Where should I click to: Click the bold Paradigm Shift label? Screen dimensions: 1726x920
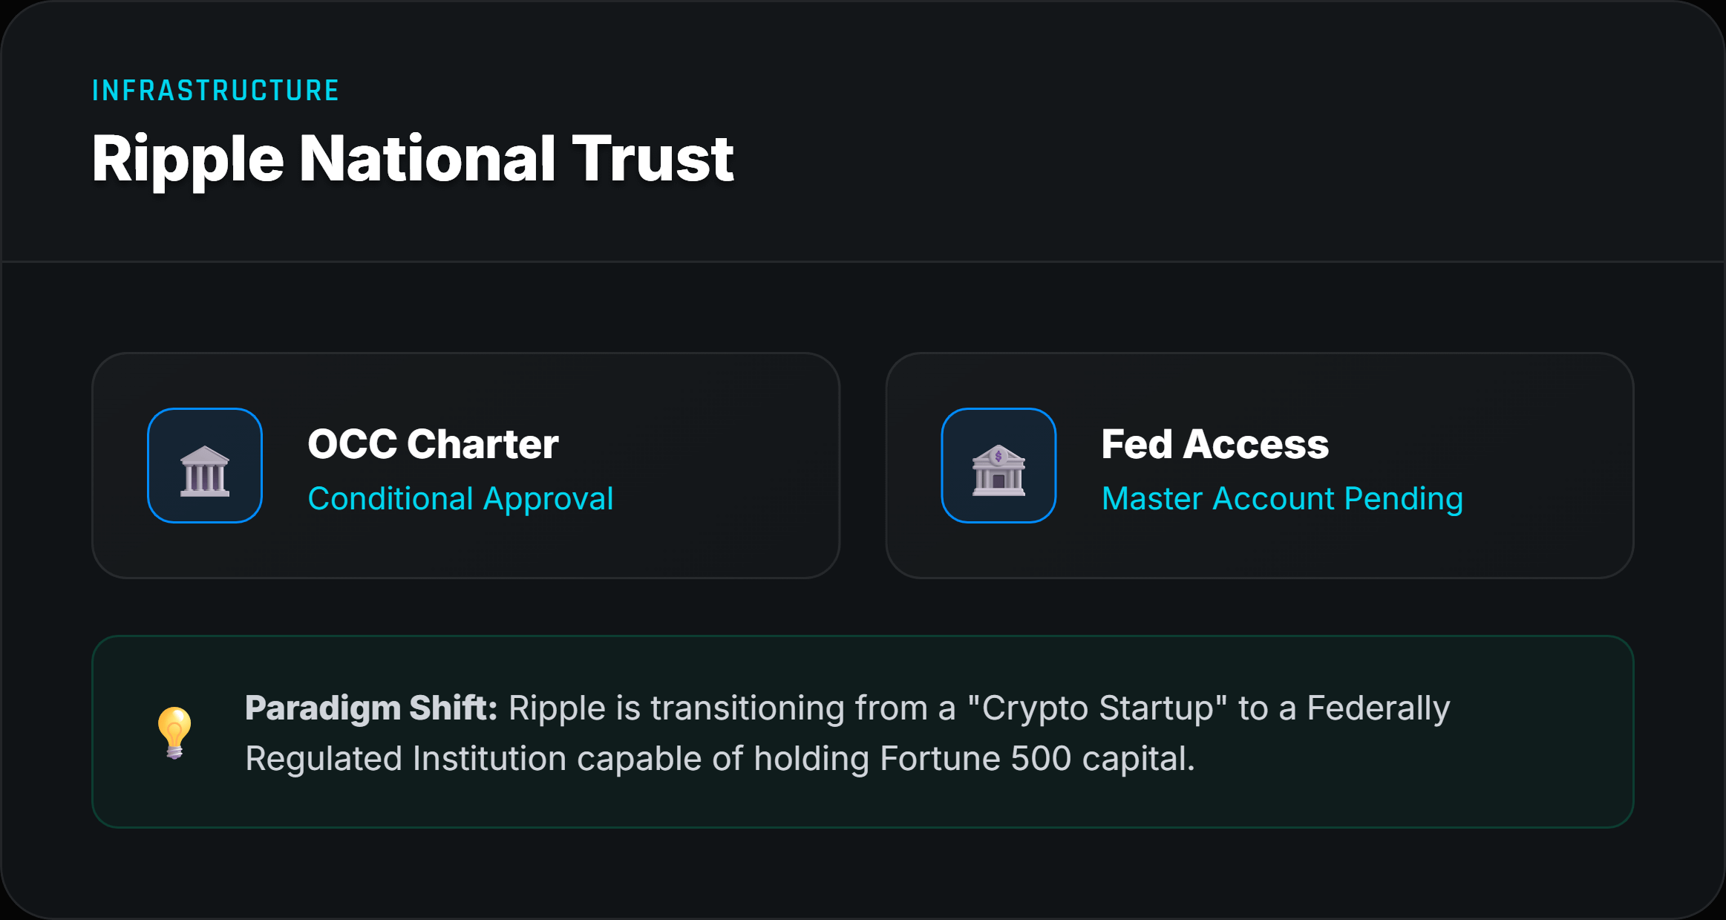[371, 708]
